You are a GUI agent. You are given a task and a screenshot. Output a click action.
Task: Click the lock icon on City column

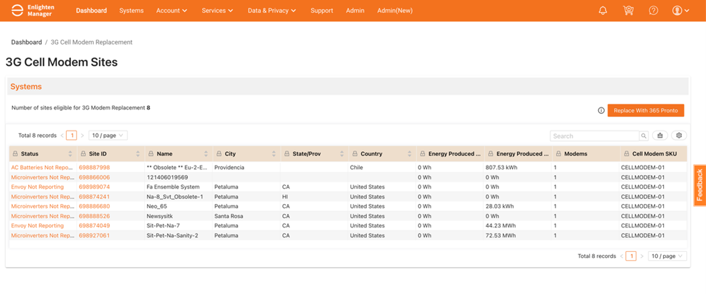(219, 154)
